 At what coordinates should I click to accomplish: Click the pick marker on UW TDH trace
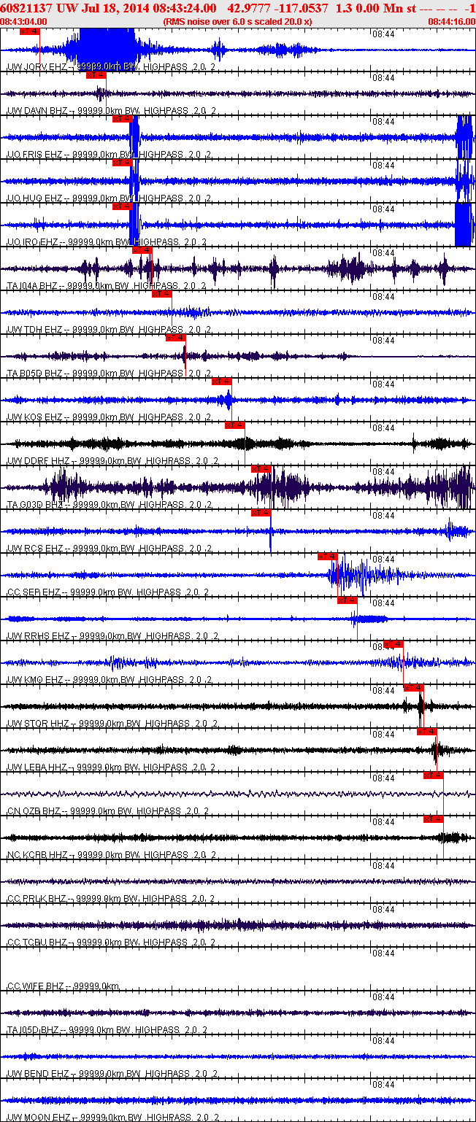pyautogui.click(x=162, y=294)
